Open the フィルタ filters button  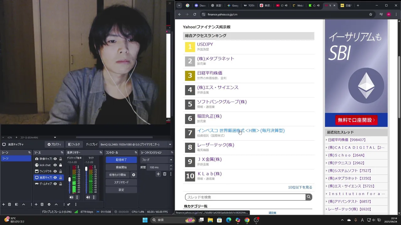point(74,144)
